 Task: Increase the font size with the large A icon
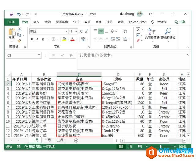pos(81,32)
